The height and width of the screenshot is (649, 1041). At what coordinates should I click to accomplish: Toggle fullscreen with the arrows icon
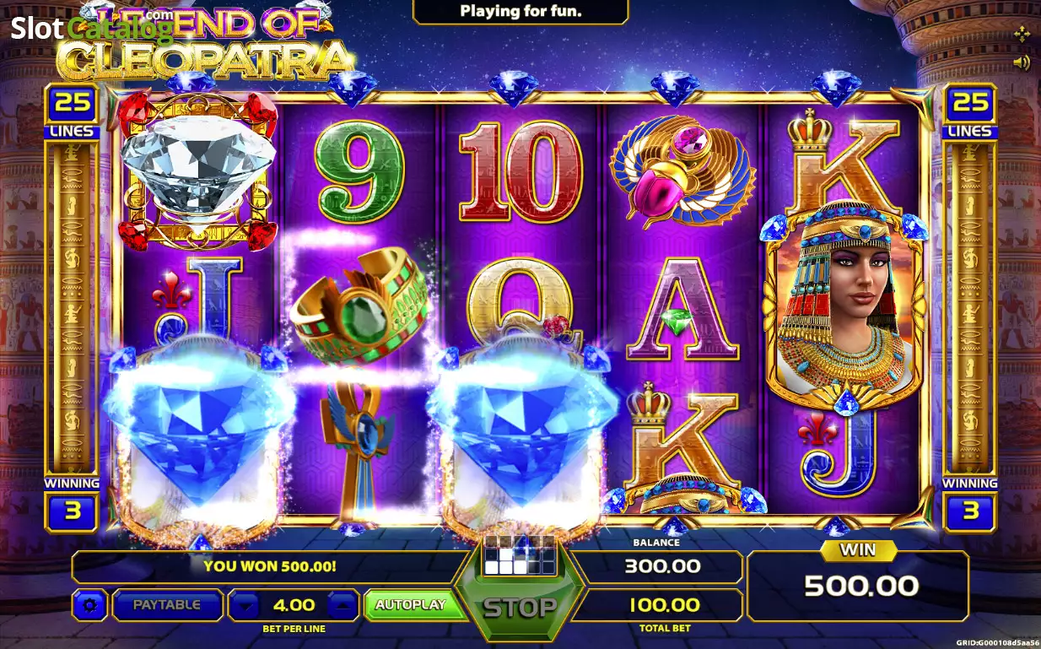(1021, 34)
